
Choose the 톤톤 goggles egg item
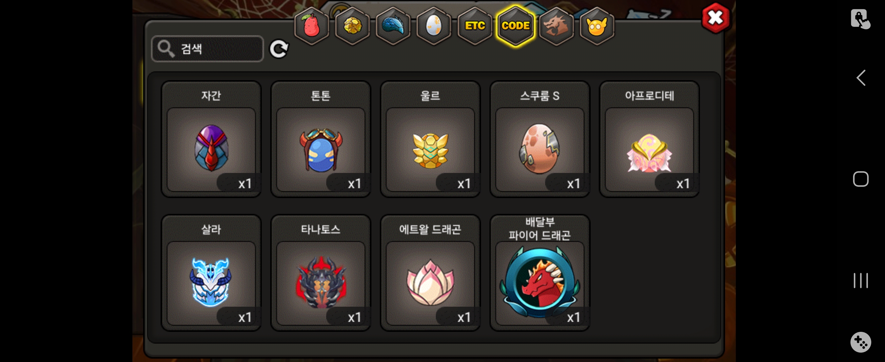(x=320, y=139)
